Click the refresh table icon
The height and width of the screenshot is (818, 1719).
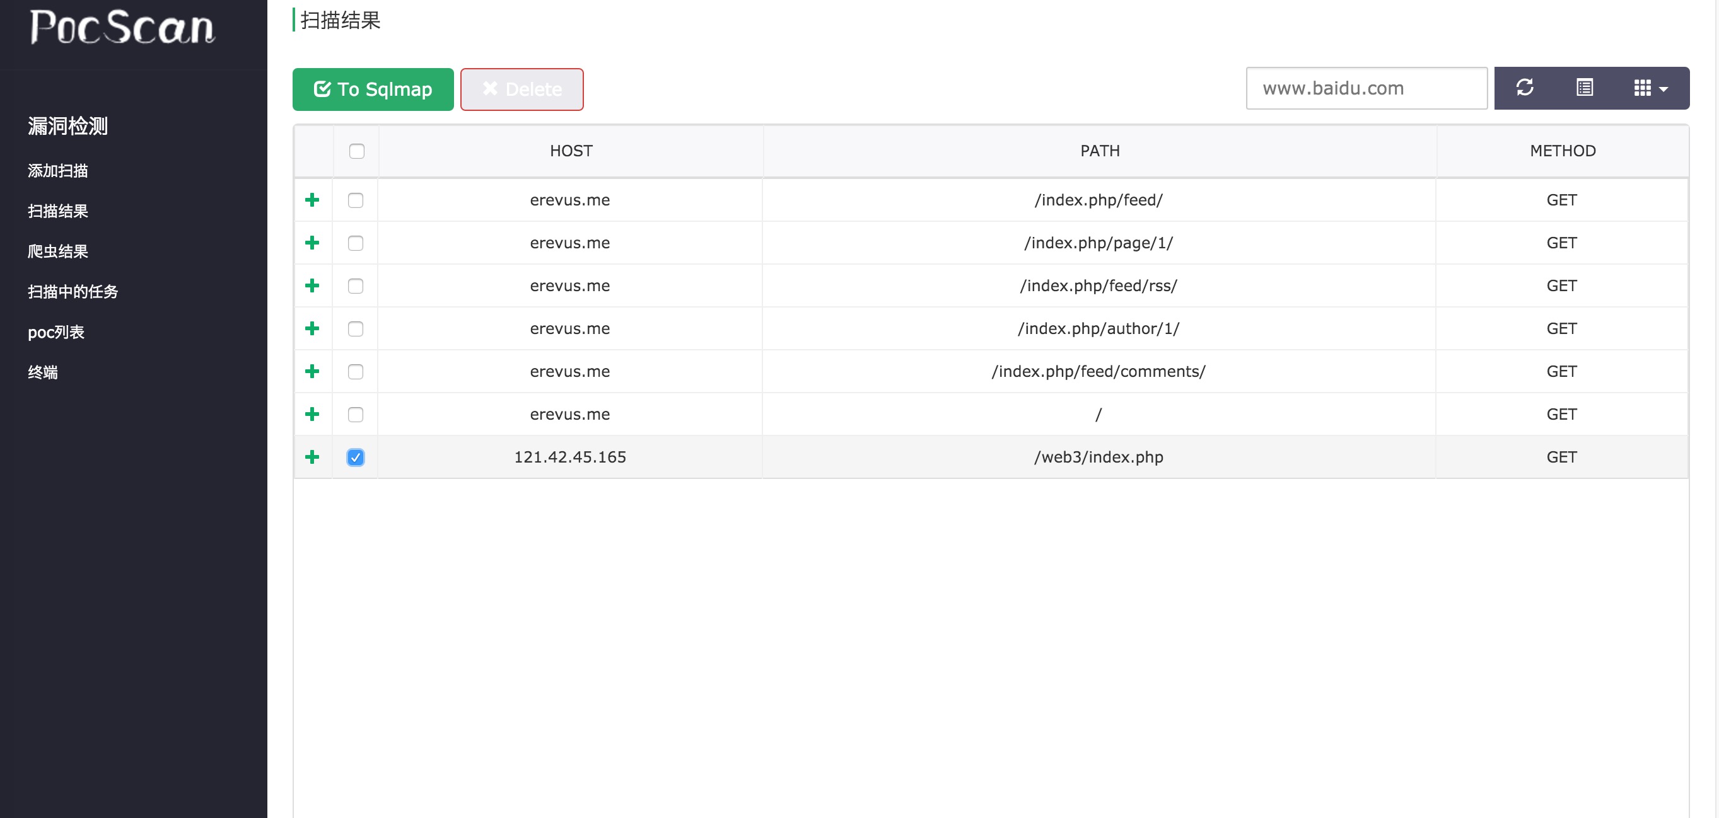click(x=1524, y=88)
